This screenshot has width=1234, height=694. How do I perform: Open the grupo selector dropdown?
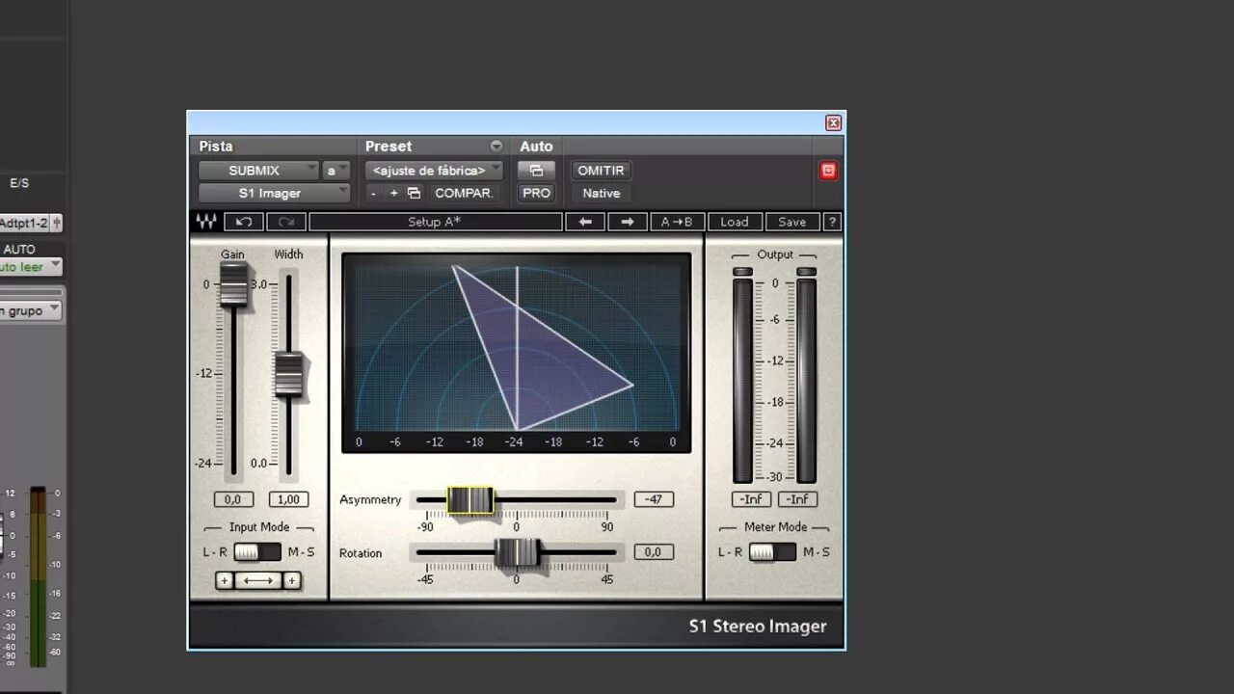tap(30, 311)
